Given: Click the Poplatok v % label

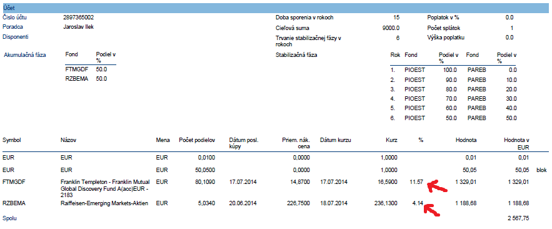Looking at the screenshot, I should (x=443, y=18).
